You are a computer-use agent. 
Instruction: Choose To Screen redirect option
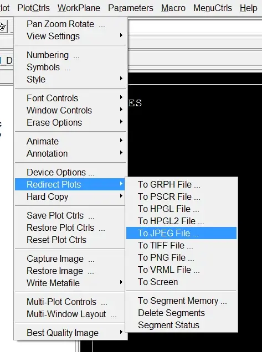[x=181, y=282]
